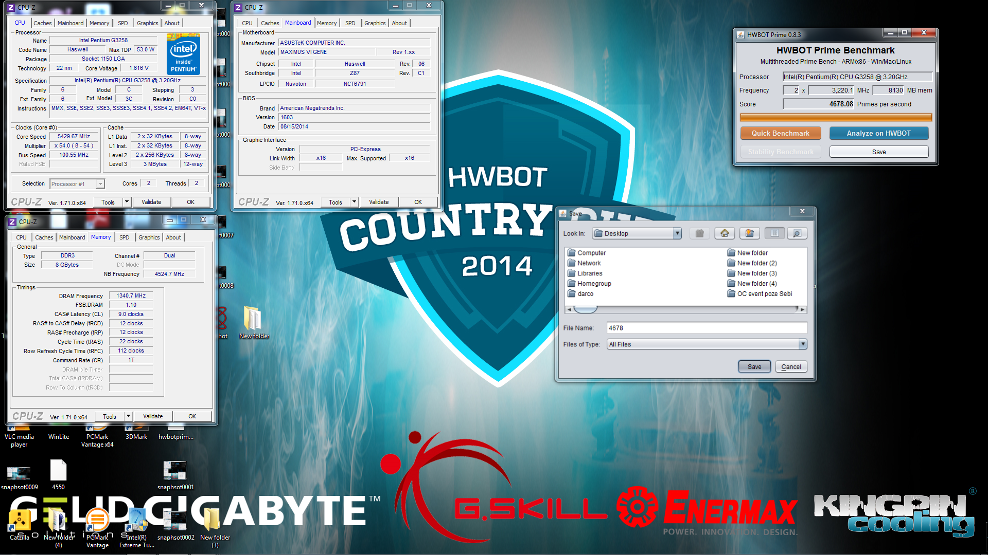Click Core Voltage value 1.616 V

tap(139, 68)
